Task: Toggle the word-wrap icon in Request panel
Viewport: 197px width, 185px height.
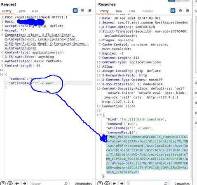Action: click(75, 11)
